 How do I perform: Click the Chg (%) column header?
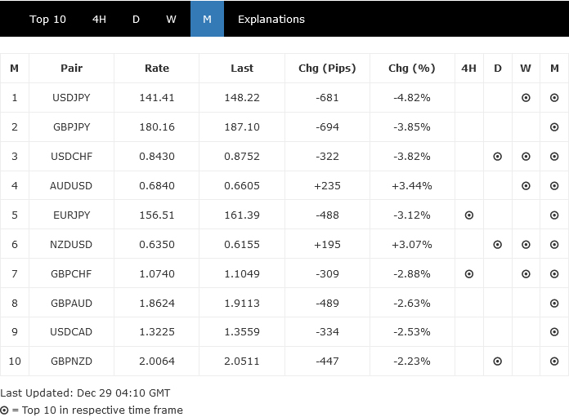point(412,69)
